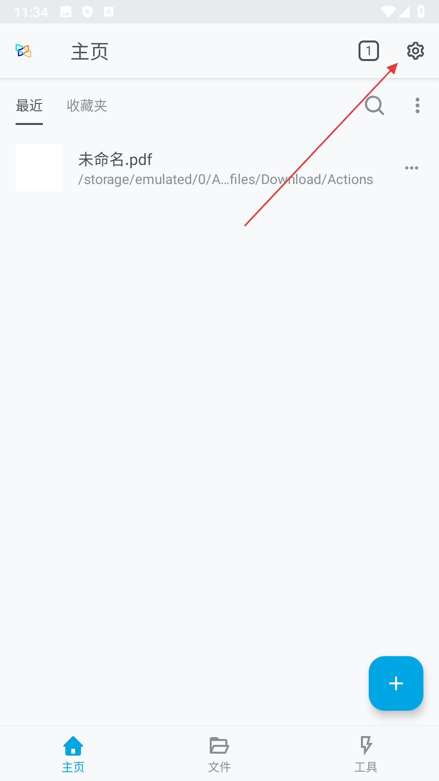
Task: Switch to the 最近 tab
Action: pyautogui.click(x=29, y=105)
